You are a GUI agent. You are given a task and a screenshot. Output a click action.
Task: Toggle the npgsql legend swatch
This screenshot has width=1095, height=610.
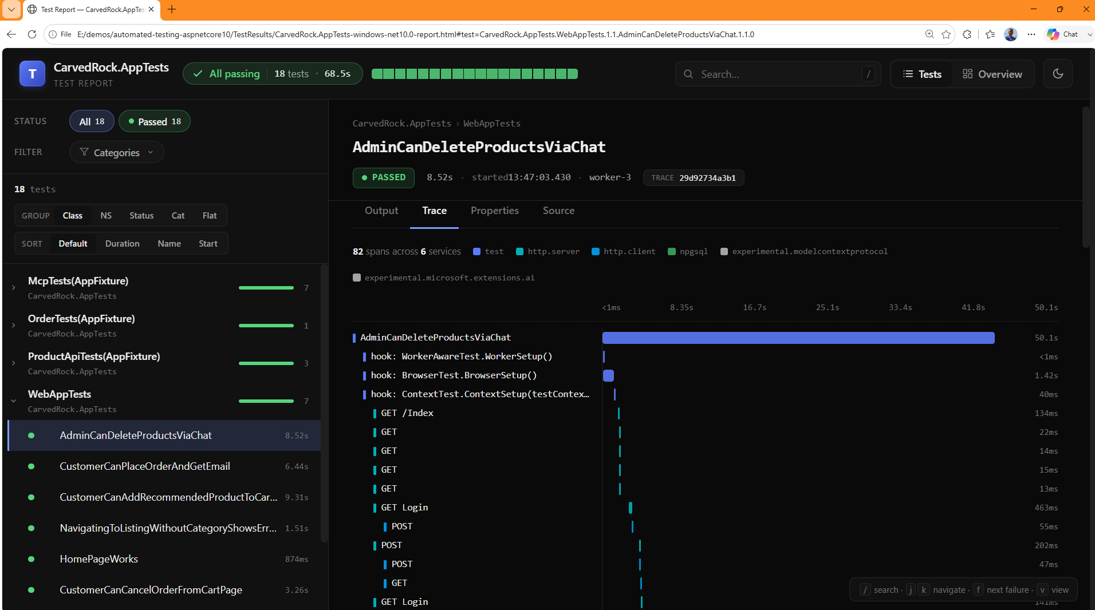[x=672, y=252]
